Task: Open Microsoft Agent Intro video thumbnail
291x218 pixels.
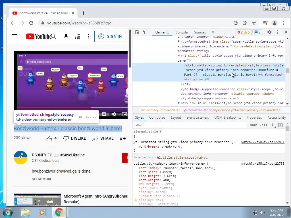Action: [x=38, y=200]
